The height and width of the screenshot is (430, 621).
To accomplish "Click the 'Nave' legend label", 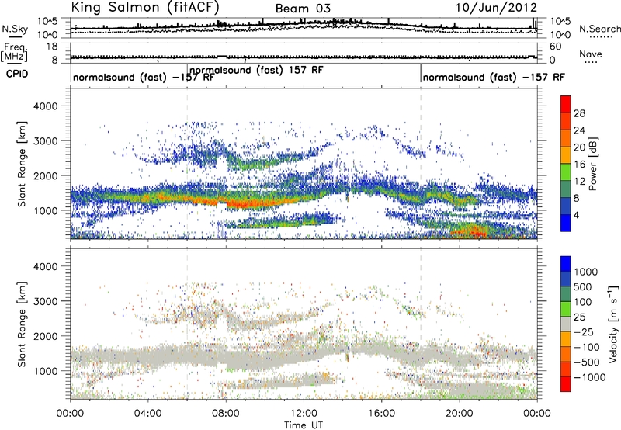I will pos(591,54).
